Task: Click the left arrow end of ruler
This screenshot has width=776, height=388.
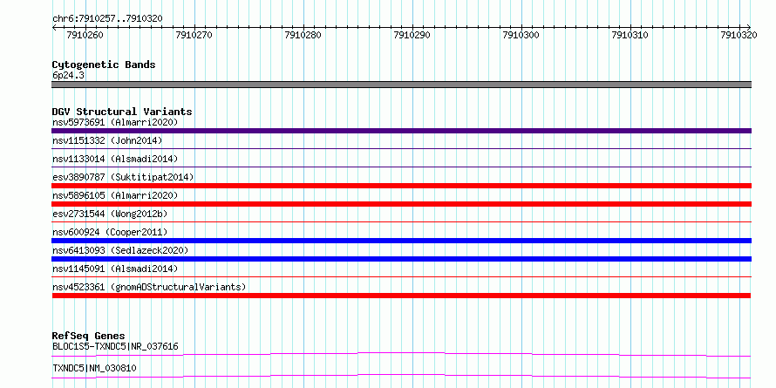Action: tap(54, 27)
